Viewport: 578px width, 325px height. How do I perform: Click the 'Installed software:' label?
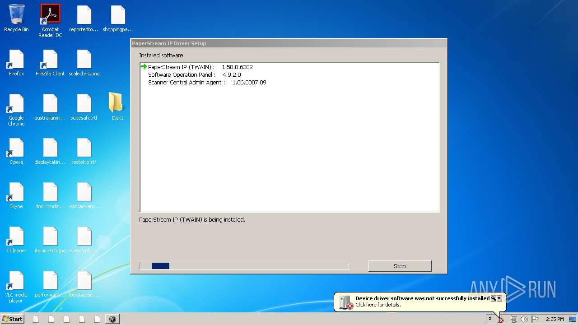[162, 55]
